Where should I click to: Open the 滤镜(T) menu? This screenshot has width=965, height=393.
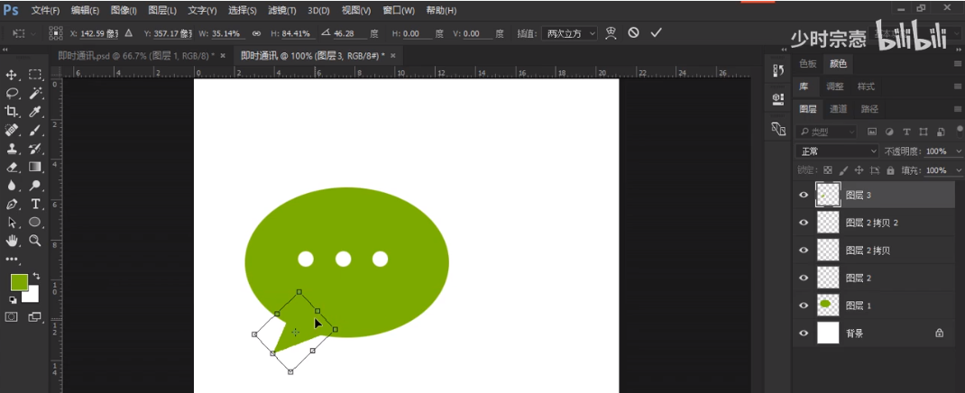pyautogui.click(x=282, y=11)
